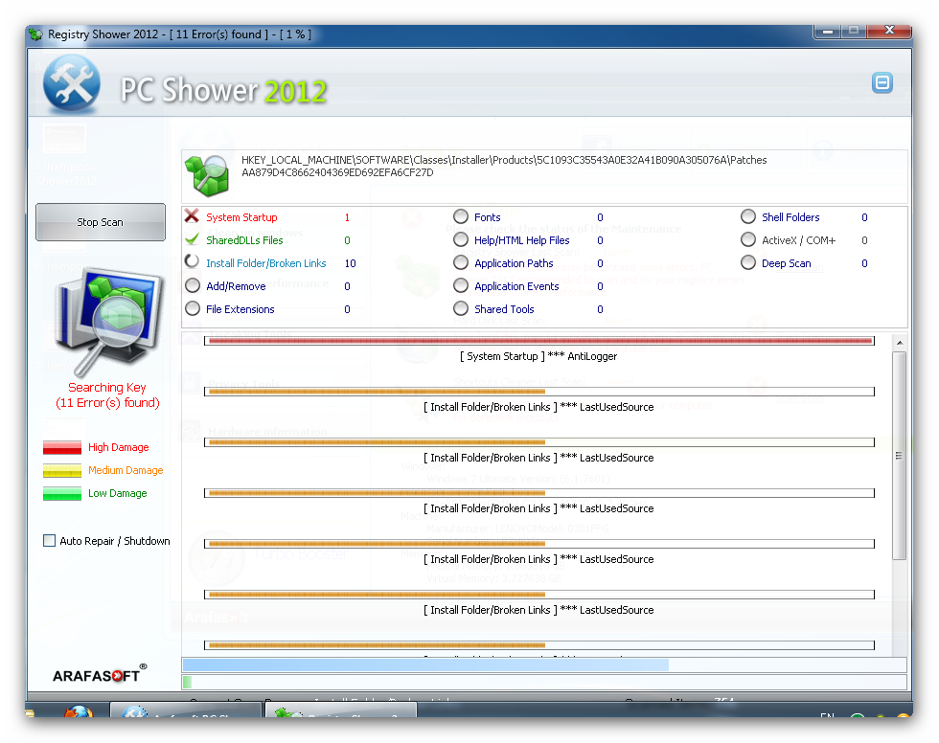The width and height of the screenshot is (939, 743).
Task: Select the Add/Remove radio option
Action: tap(193, 285)
